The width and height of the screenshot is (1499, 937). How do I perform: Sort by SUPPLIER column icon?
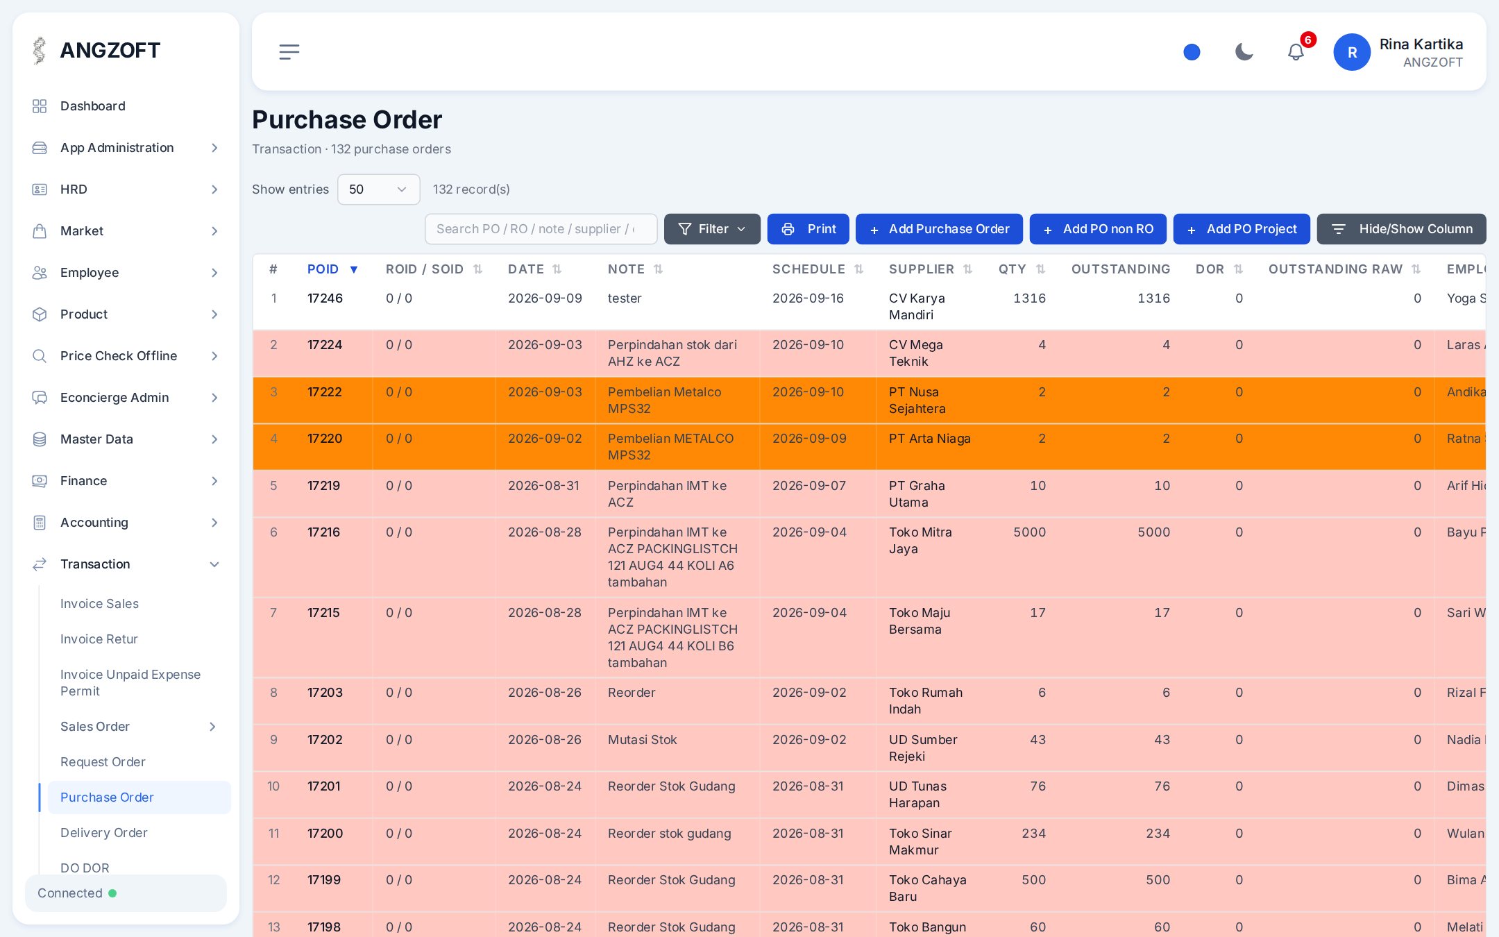pos(967,269)
